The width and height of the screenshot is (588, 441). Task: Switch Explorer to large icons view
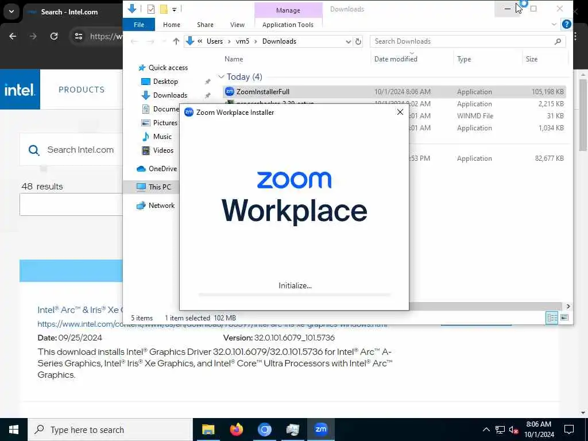pyautogui.click(x=564, y=318)
